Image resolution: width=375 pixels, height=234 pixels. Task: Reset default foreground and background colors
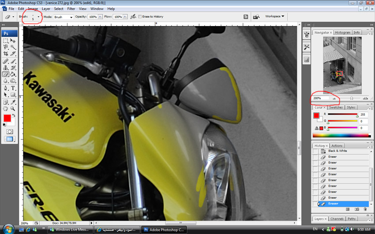point(4,125)
